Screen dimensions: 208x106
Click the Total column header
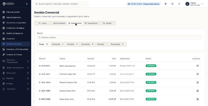point(114,59)
